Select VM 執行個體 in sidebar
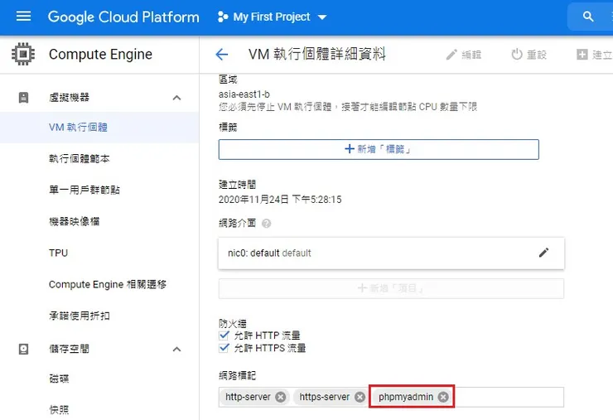The width and height of the screenshot is (613, 420). (x=99, y=128)
